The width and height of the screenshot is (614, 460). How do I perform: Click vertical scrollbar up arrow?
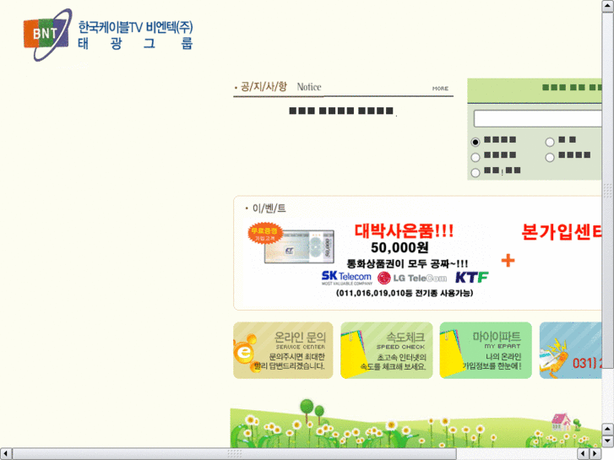(607, 6)
